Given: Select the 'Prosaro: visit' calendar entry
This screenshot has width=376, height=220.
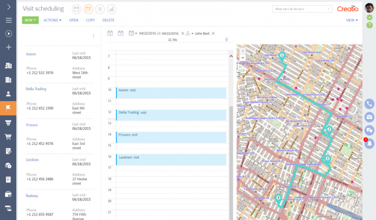Looking at the screenshot, I should pos(171,137).
